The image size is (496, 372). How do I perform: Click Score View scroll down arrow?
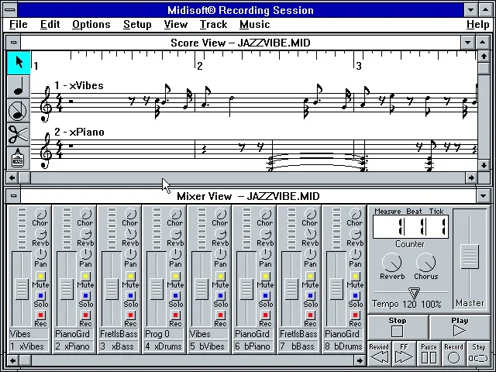[x=484, y=165]
